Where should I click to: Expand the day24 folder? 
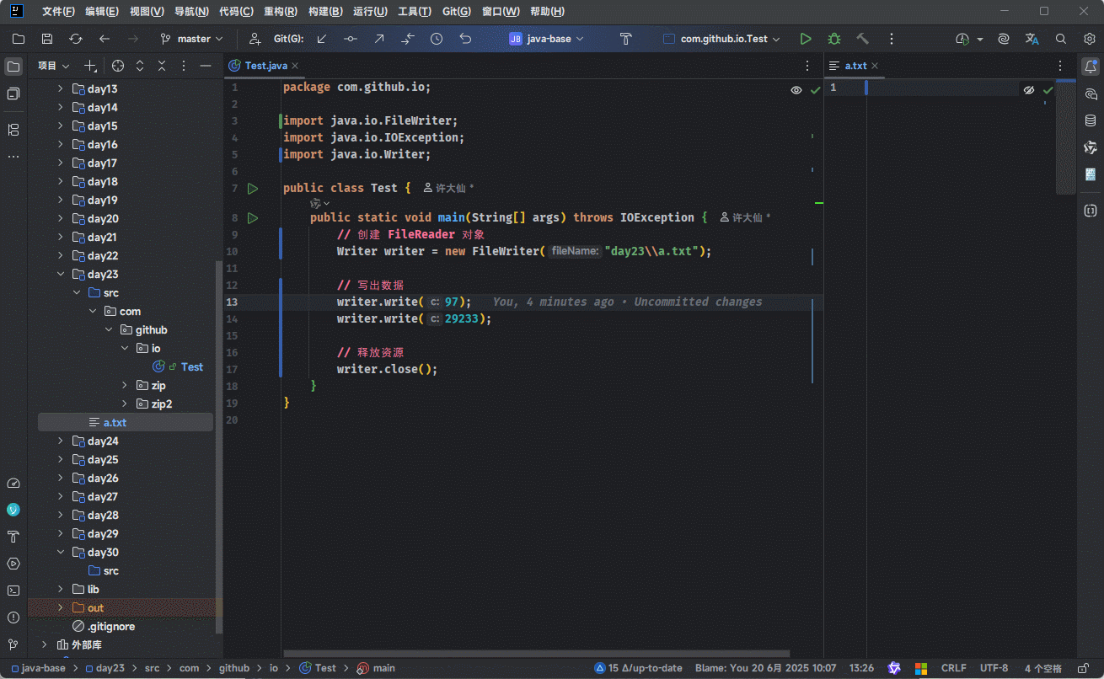[x=60, y=441]
